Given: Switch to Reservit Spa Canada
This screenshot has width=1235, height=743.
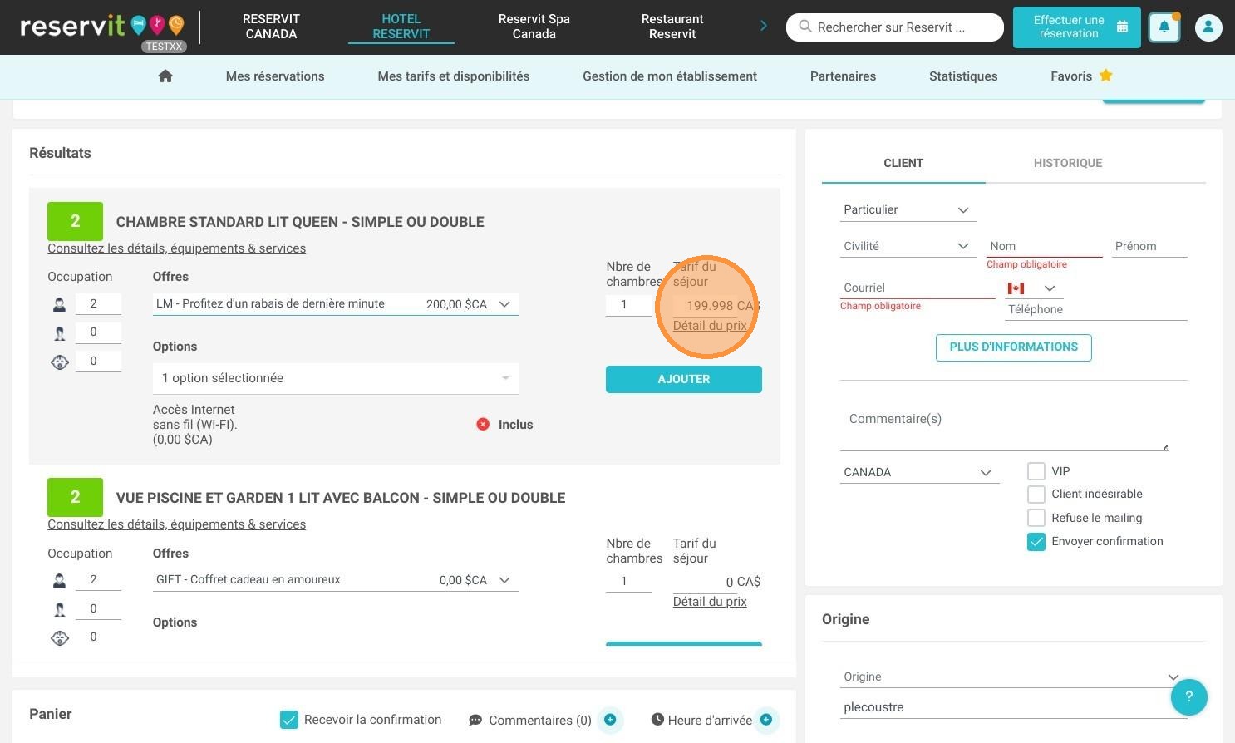Looking at the screenshot, I should [x=534, y=27].
